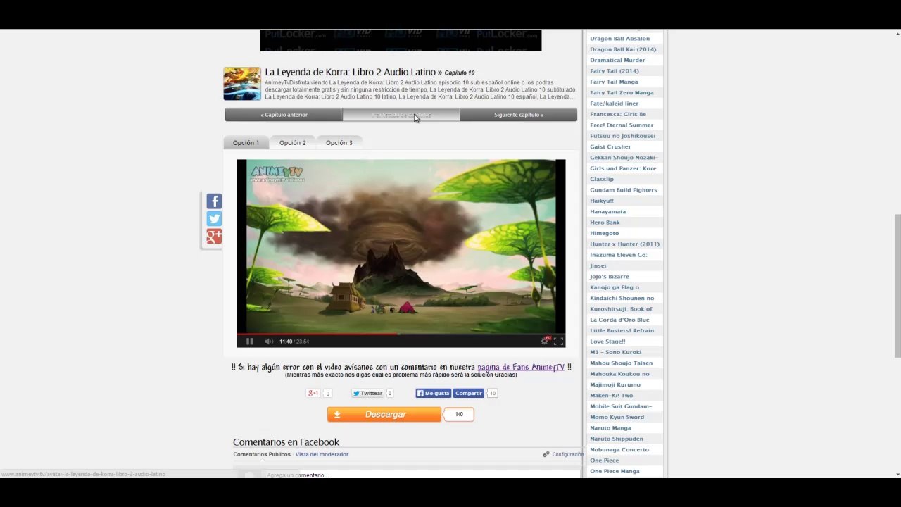The width and height of the screenshot is (901, 507).
Task: Open Hanayamata link
Action: tap(607, 211)
